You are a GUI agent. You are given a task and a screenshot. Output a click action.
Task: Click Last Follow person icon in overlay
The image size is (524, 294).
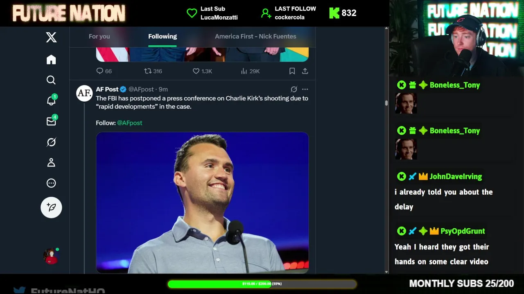266,13
